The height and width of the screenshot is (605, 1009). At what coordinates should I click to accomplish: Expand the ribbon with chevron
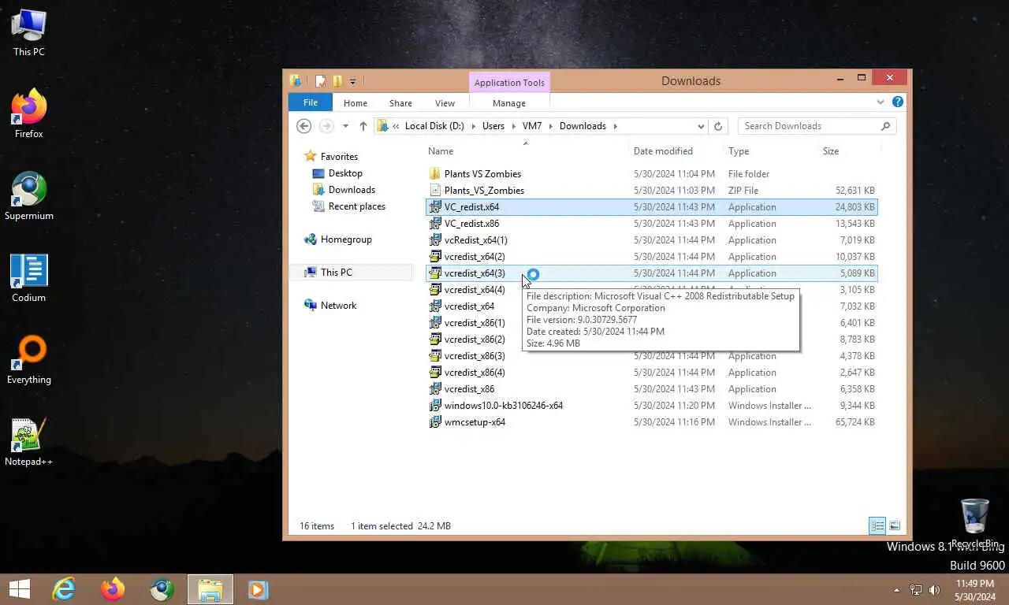[881, 102]
